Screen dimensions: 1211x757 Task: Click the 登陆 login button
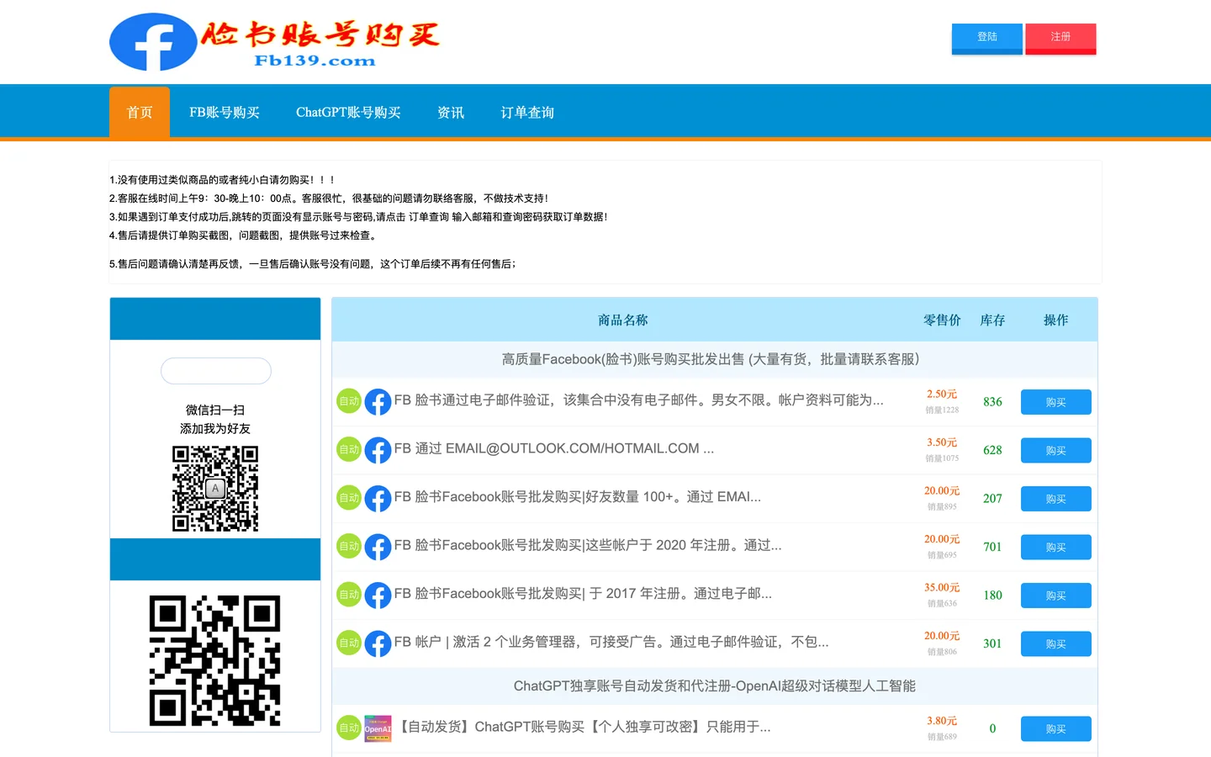(x=986, y=38)
